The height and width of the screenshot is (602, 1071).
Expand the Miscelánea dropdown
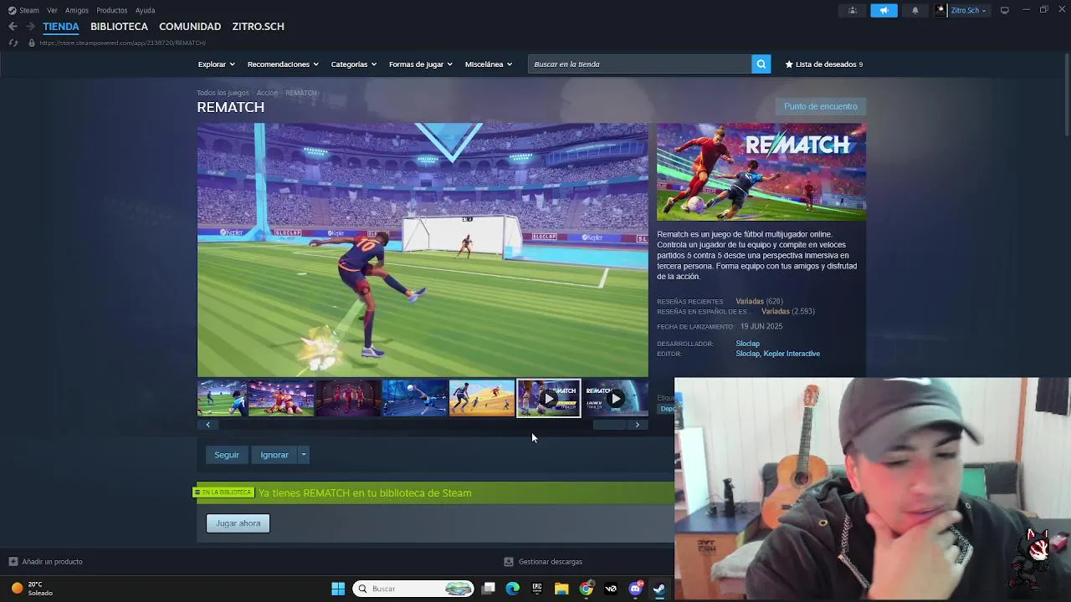pos(488,64)
